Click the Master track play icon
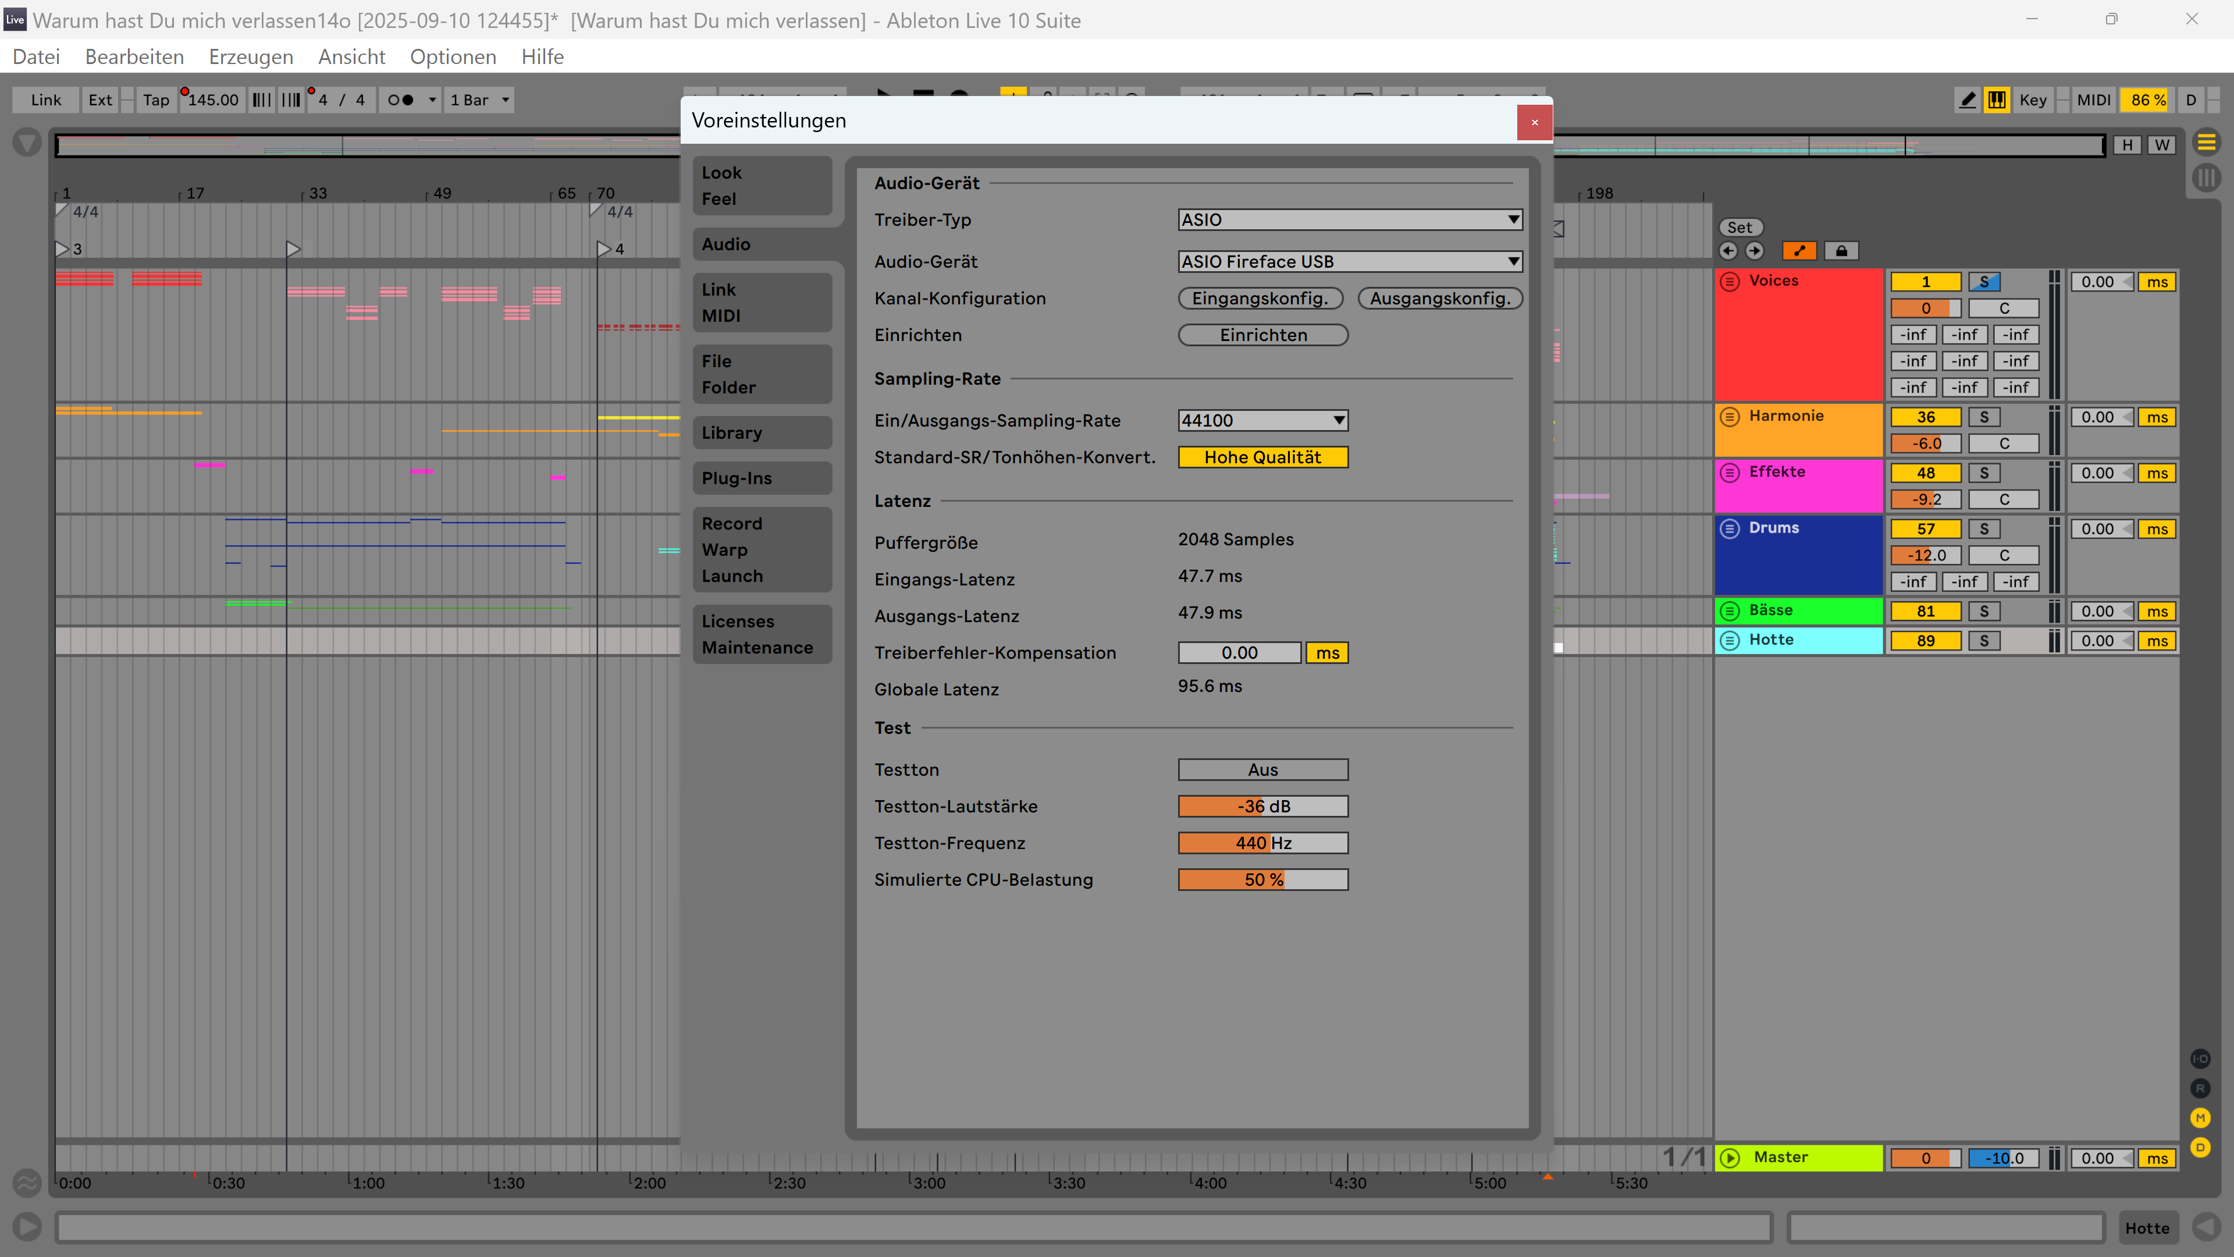 click(1730, 1158)
